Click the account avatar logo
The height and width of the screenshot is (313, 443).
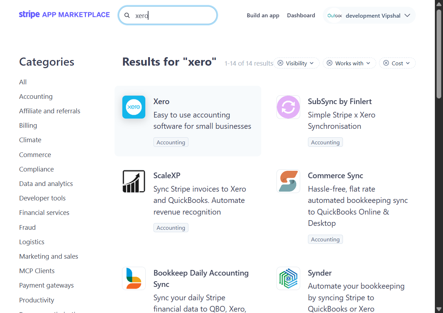pyautogui.click(x=334, y=16)
